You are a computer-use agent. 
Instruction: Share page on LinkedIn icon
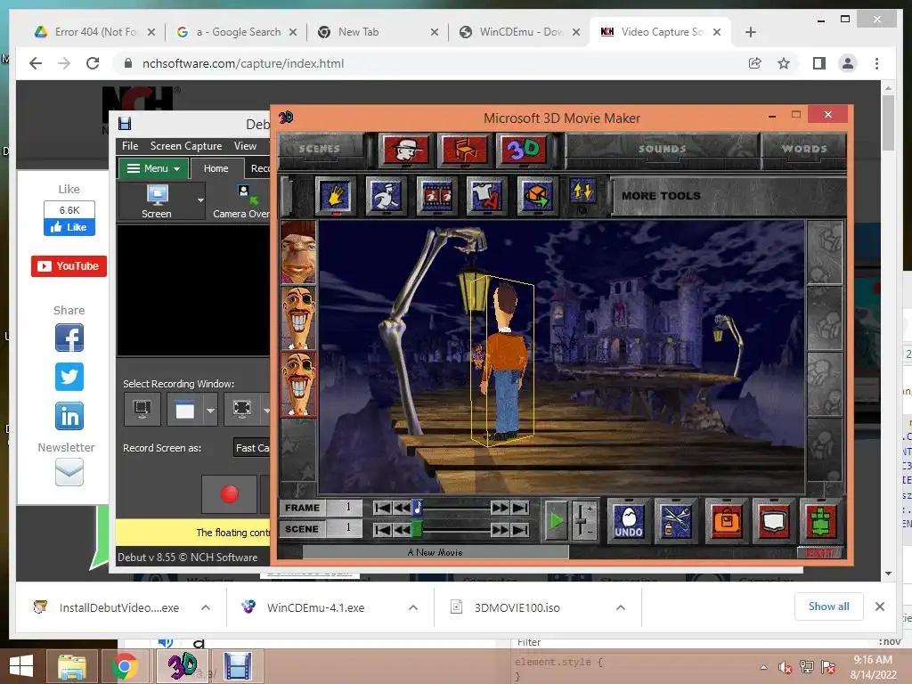[69, 416]
